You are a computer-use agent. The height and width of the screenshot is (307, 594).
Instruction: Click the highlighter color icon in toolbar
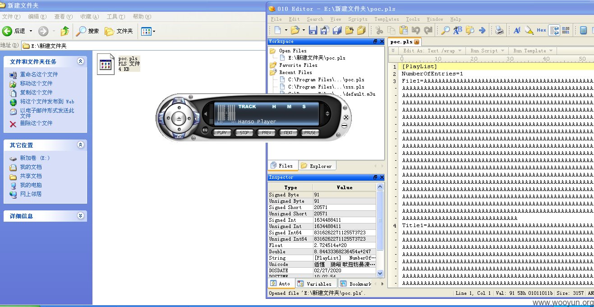(x=529, y=30)
